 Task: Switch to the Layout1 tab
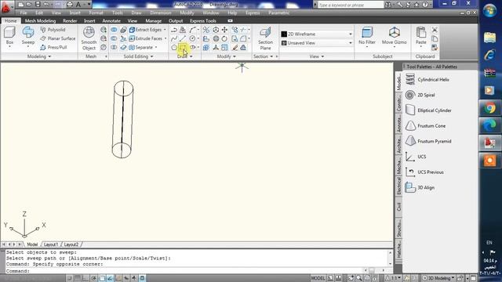click(x=51, y=244)
